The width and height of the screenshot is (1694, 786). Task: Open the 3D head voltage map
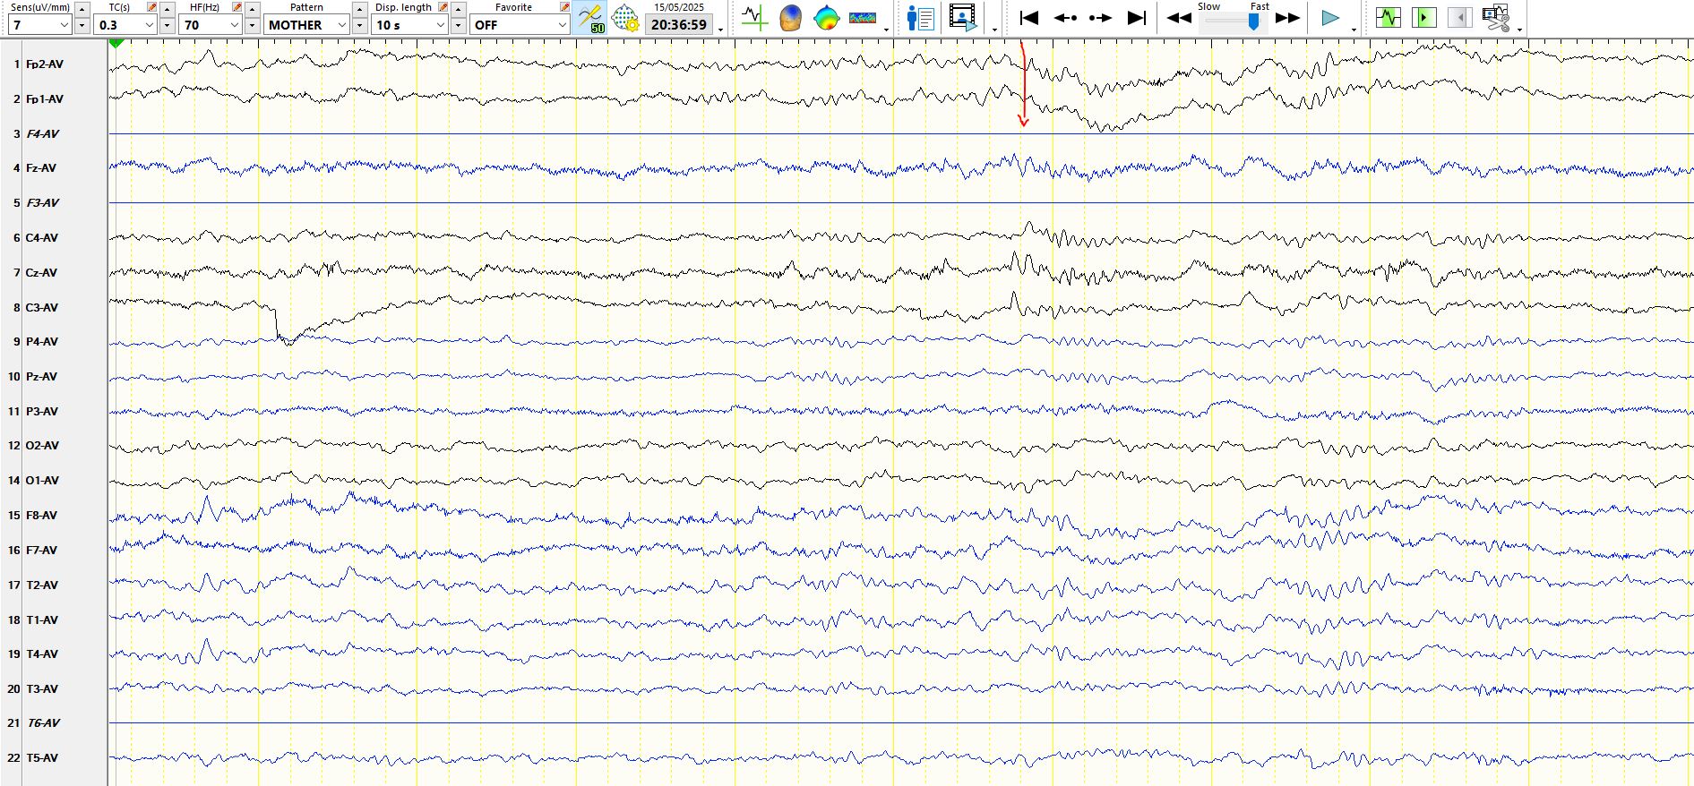pos(790,17)
